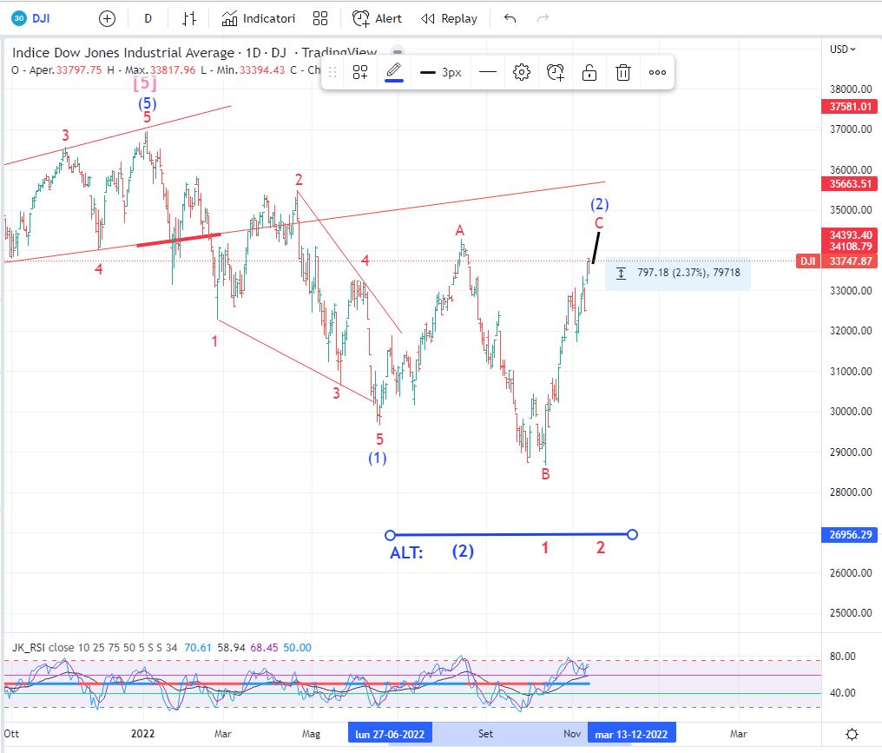Change the D timeframe interval
Screen dimensions: 882x753
pyautogui.click(x=148, y=18)
